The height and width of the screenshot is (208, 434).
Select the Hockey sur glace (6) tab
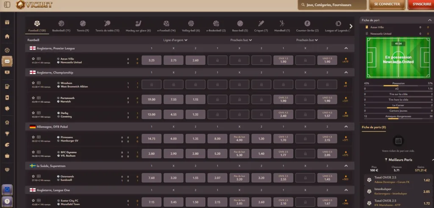tap(138, 26)
